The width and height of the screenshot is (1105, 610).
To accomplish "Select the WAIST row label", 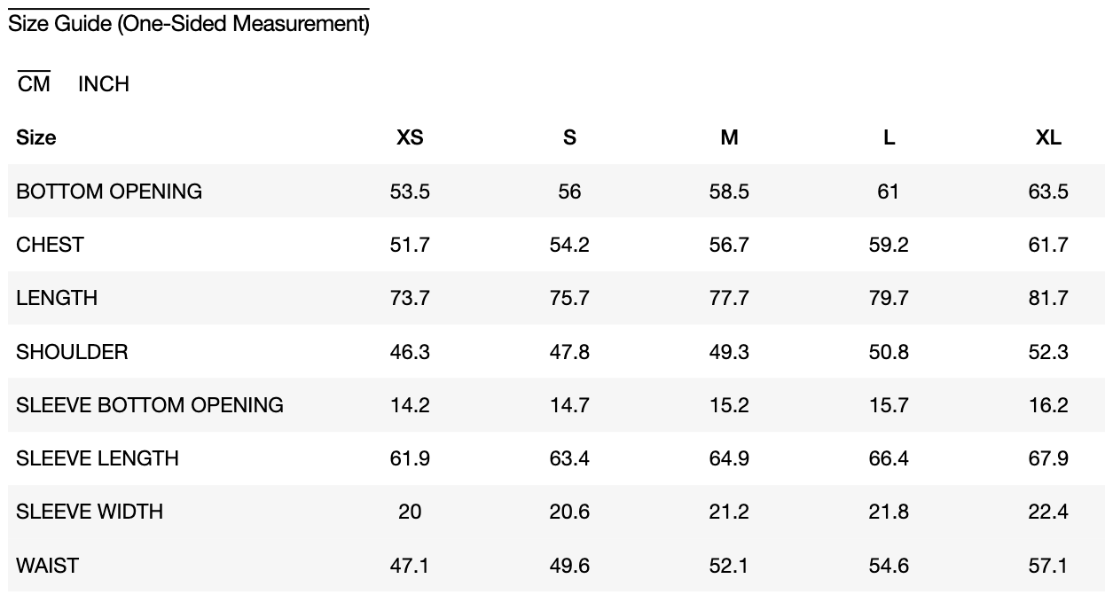I will pos(47,566).
